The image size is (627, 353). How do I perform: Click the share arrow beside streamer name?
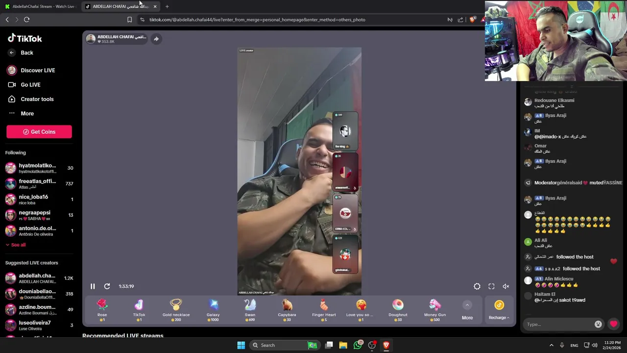(156, 39)
